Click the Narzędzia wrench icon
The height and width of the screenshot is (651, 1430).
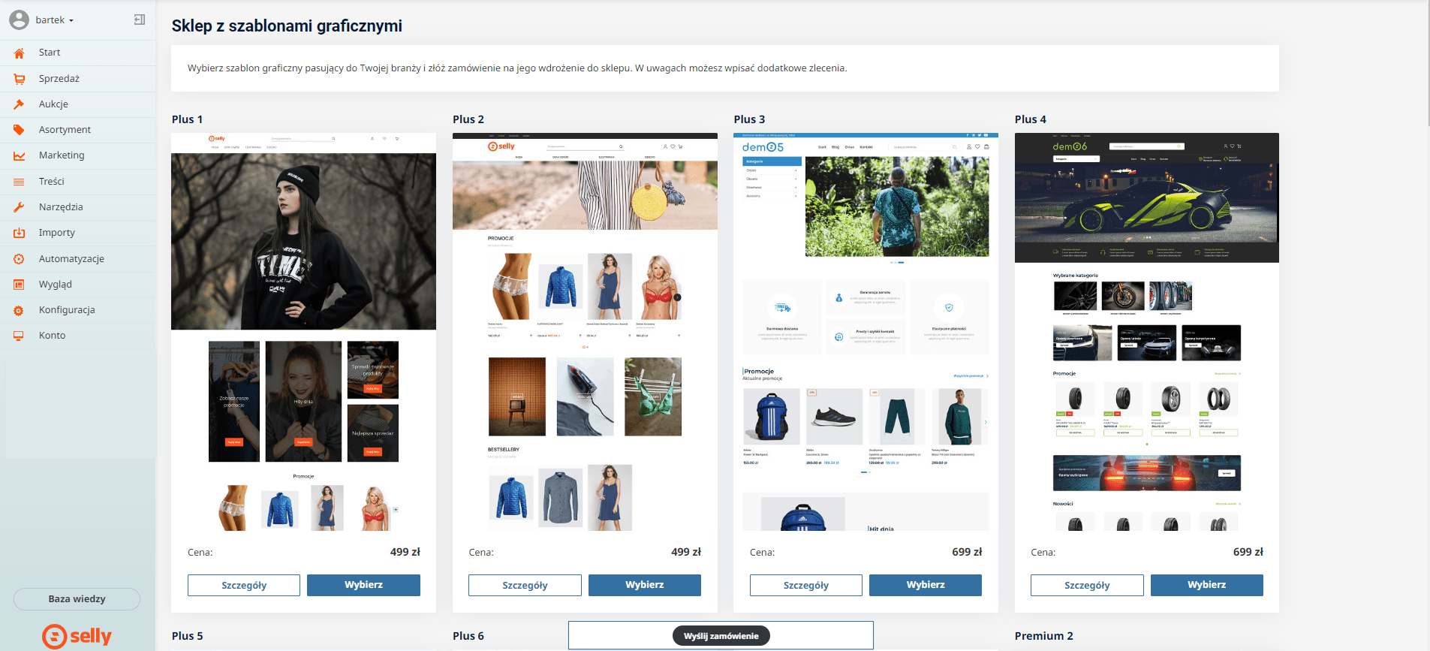pos(20,207)
